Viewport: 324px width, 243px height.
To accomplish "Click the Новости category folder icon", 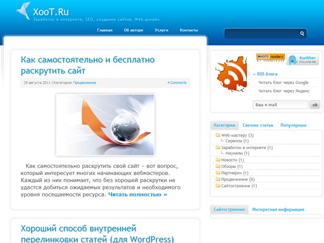I will point(218,160).
